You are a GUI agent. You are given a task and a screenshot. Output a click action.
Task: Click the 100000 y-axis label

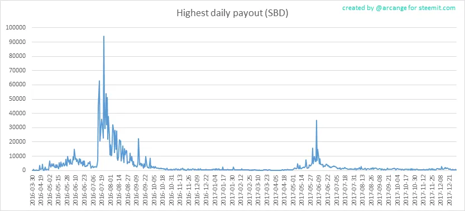point(16,27)
